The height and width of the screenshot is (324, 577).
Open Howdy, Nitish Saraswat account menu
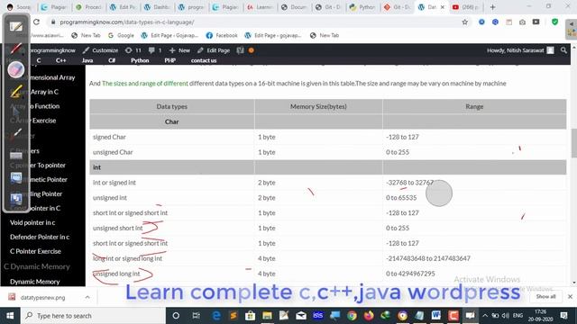[x=520, y=50]
